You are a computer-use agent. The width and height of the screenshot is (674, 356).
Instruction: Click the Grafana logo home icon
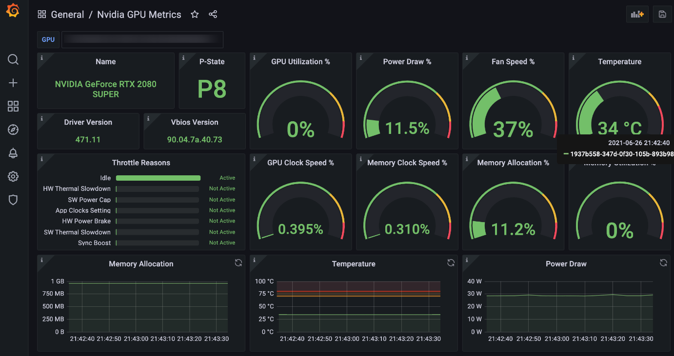tap(13, 11)
